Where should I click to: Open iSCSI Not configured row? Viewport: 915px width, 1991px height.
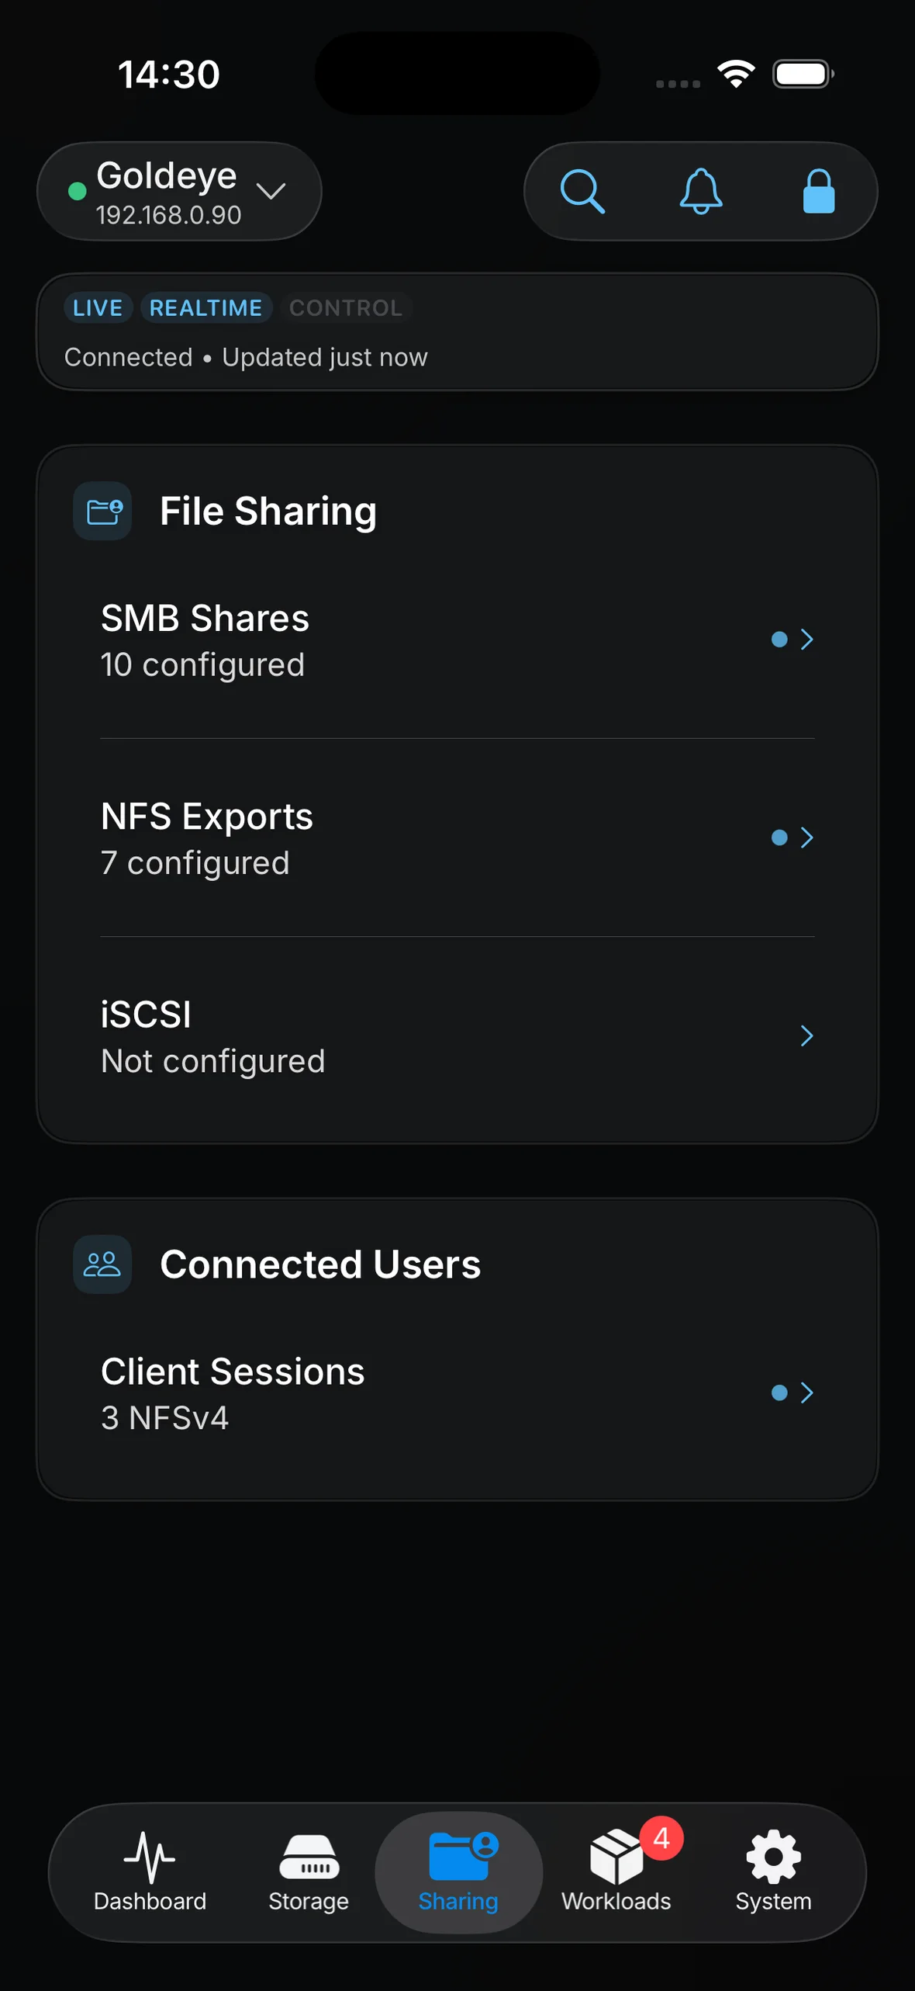pyautogui.click(x=457, y=1036)
